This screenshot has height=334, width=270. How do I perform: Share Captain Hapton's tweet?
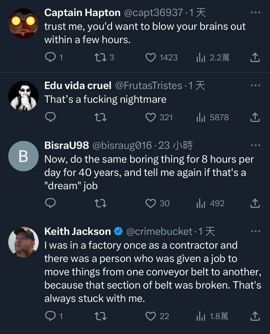pos(255,58)
